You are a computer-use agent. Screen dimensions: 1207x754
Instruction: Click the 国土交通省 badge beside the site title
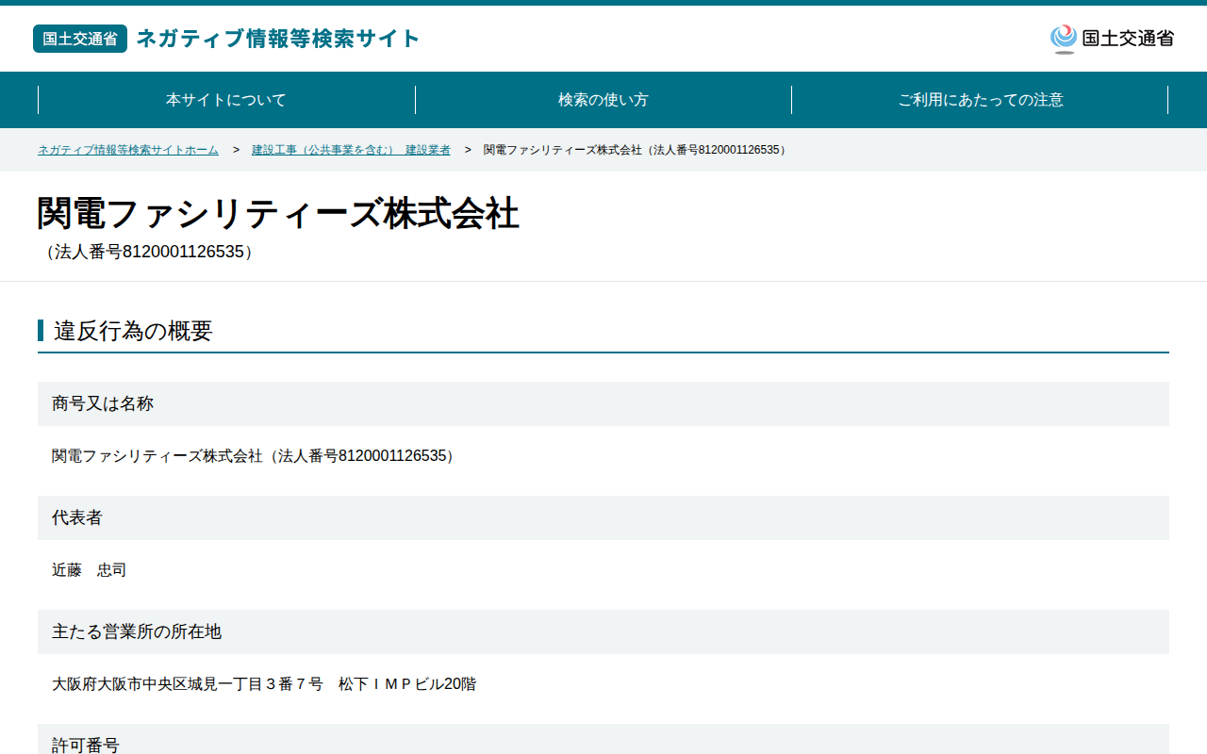pos(80,39)
